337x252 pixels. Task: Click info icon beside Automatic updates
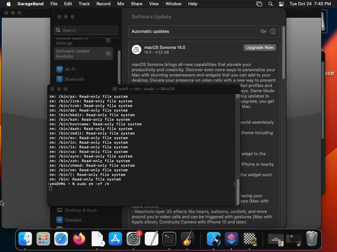coord(273,31)
